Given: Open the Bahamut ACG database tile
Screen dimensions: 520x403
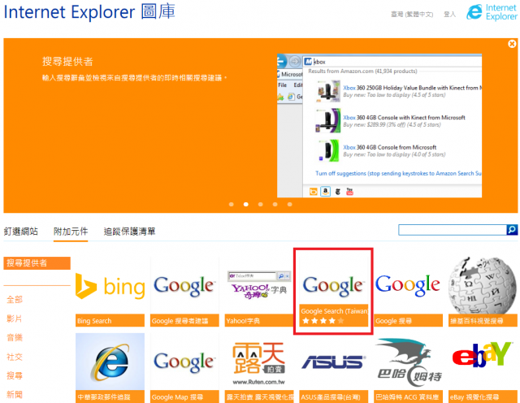Looking at the screenshot, I should [x=408, y=368].
